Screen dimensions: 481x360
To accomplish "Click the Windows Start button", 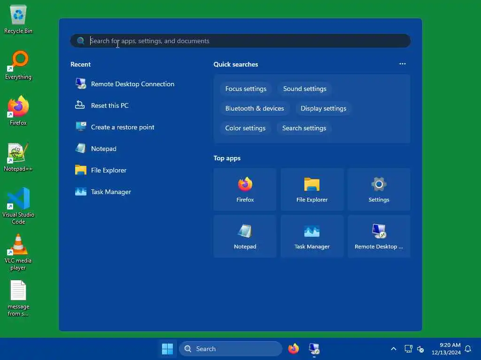I will point(168,349).
